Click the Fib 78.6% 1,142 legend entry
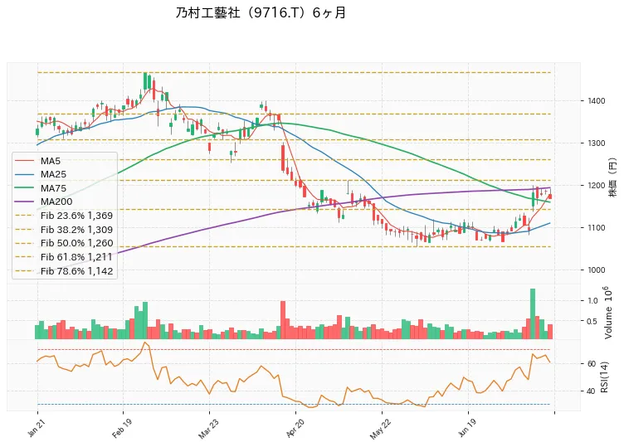 point(64,271)
